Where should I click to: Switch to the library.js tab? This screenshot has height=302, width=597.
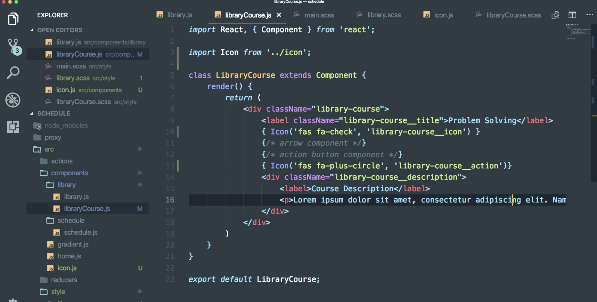[175, 15]
